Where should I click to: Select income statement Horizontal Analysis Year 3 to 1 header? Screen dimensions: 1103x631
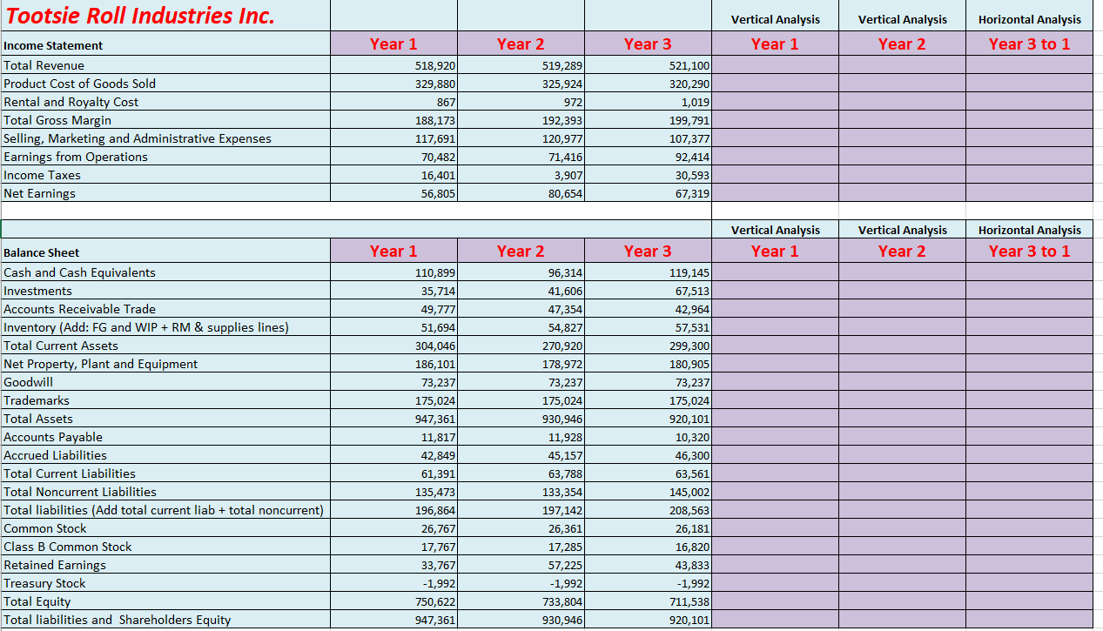pos(1029,44)
